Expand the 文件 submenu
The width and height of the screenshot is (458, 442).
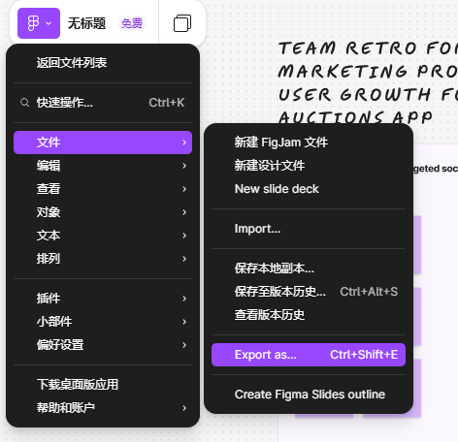point(103,142)
